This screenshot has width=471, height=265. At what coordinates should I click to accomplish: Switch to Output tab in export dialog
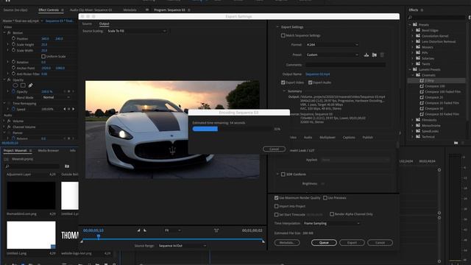point(104,24)
